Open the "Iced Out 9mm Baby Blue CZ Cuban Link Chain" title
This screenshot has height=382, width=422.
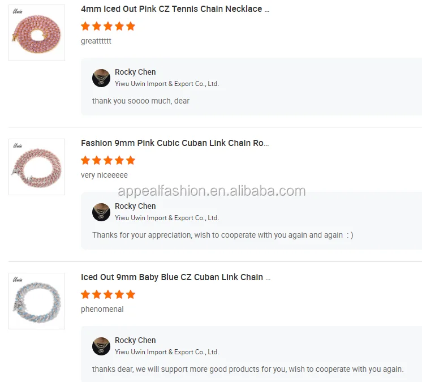[x=175, y=277]
